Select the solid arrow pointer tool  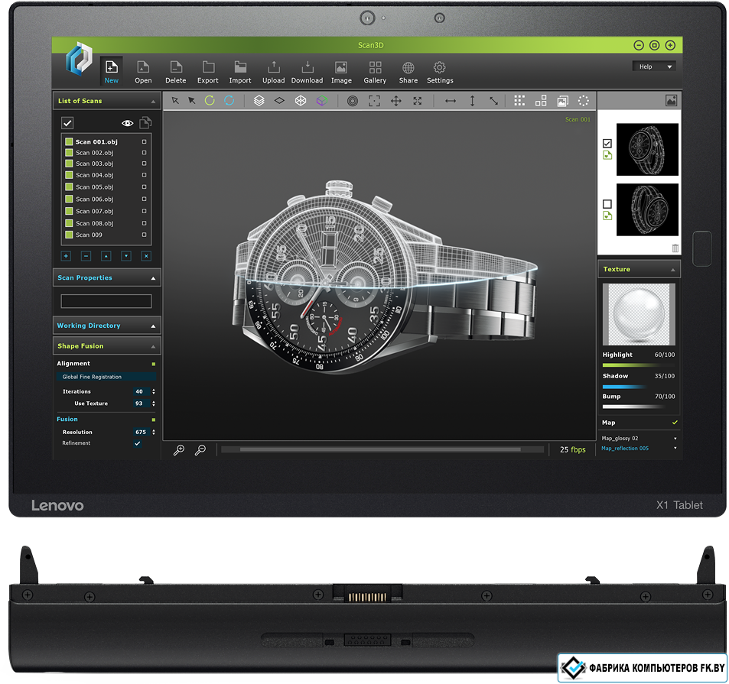(x=191, y=101)
